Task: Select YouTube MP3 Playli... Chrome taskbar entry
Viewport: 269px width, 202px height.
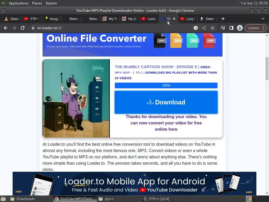Action: (x=75, y=199)
